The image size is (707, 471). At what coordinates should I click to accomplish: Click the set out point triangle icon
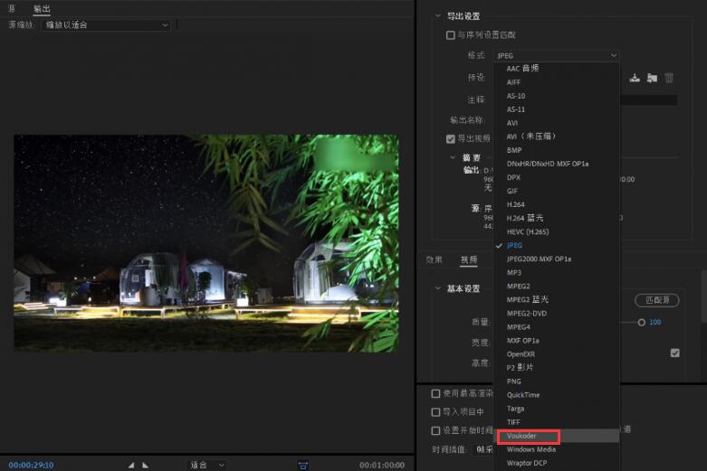point(145,466)
